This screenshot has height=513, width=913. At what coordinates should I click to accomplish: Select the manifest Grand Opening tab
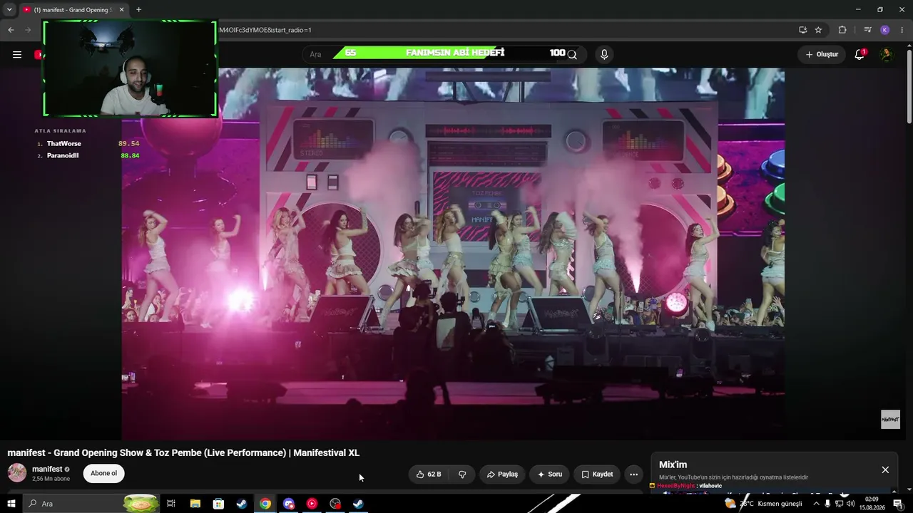point(73,10)
